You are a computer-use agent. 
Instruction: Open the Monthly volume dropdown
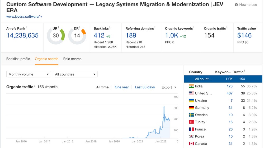(29, 74)
